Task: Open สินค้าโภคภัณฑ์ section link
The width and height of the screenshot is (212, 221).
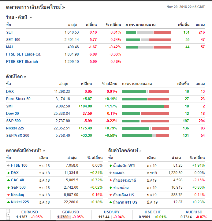Action: (x=125, y=150)
